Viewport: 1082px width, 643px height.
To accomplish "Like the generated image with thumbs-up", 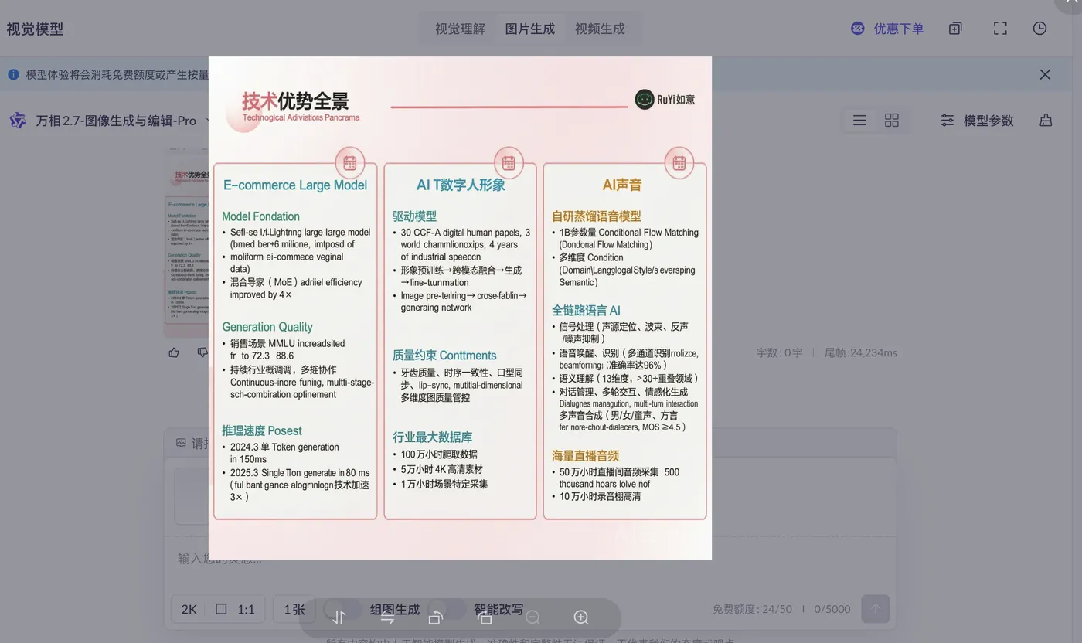I will (x=174, y=352).
